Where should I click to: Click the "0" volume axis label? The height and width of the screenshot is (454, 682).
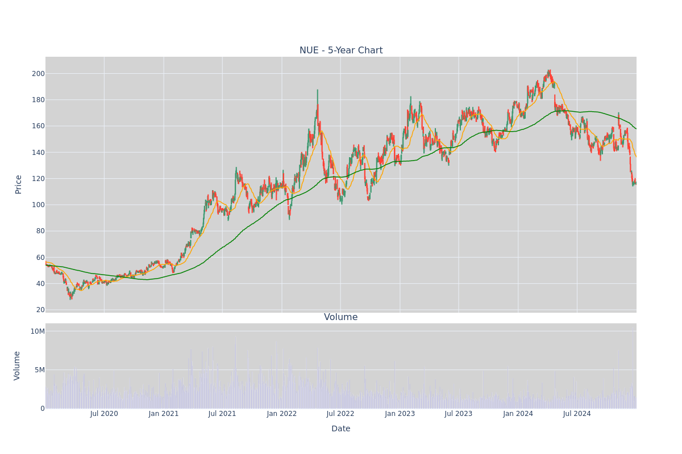point(43,409)
